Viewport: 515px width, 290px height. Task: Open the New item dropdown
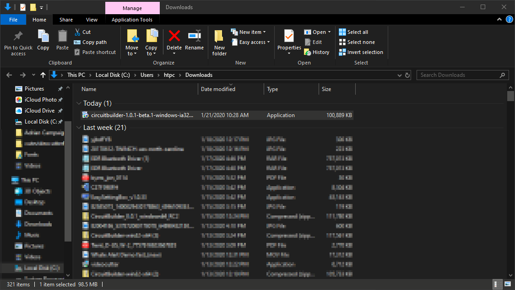click(248, 32)
